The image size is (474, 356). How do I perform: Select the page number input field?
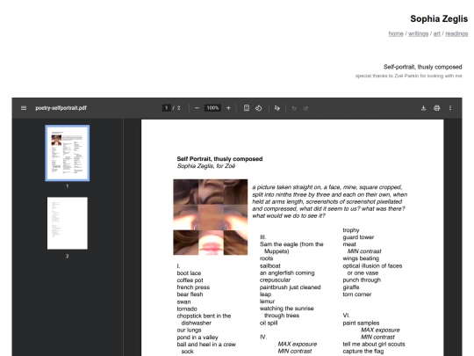[166, 108]
